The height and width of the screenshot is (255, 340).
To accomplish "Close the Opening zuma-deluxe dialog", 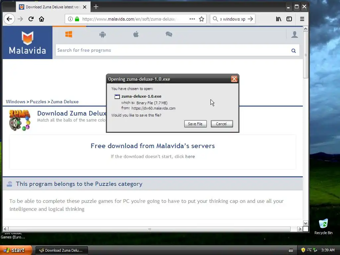I will (234, 79).
